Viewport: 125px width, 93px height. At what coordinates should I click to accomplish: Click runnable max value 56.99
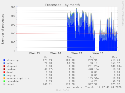coord(116,81)
